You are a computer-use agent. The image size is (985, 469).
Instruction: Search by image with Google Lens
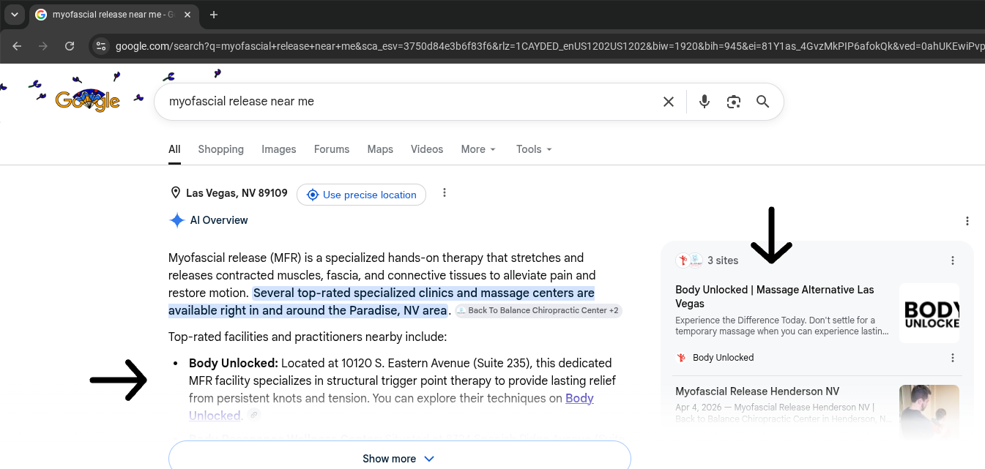pos(734,102)
